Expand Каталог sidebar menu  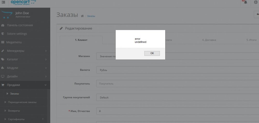pos(25,59)
